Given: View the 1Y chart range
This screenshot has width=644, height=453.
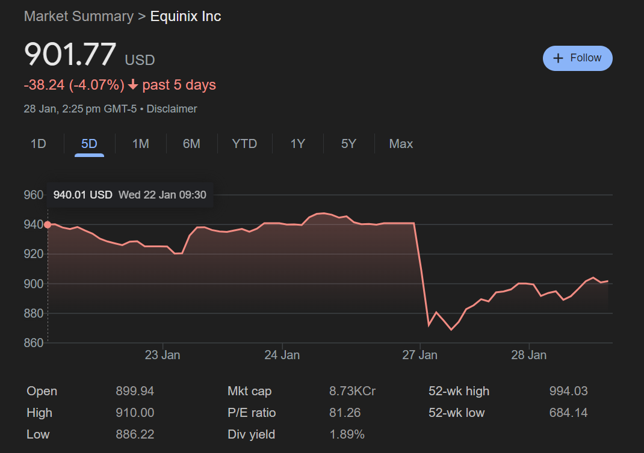Looking at the screenshot, I should [297, 144].
